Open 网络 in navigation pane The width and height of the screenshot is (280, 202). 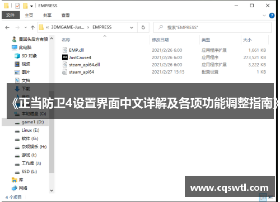coord(20,188)
